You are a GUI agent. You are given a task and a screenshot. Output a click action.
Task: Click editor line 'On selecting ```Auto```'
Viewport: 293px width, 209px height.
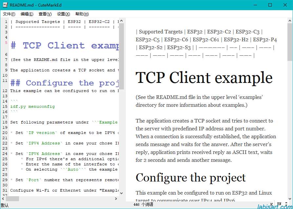point(70,169)
